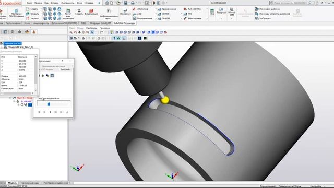
Task: Switch to the Операции SolidCAM tab
Action: [x=101, y=23]
